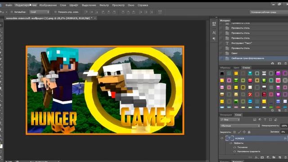Create new document from current history state
The height and width of the screenshot is (162, 288).
tap(272, 63)
